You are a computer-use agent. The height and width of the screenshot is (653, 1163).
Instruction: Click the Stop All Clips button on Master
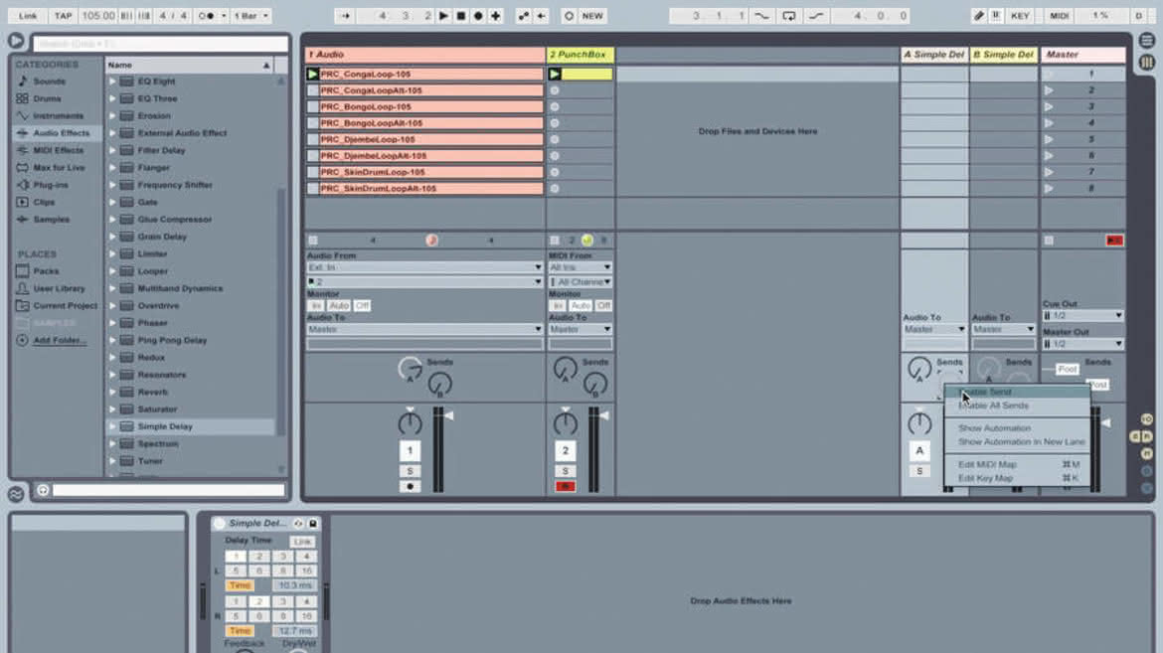tap(1049, 241)
